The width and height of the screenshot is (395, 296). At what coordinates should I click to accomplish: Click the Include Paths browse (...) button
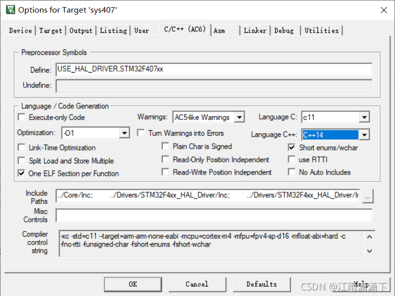368,196
